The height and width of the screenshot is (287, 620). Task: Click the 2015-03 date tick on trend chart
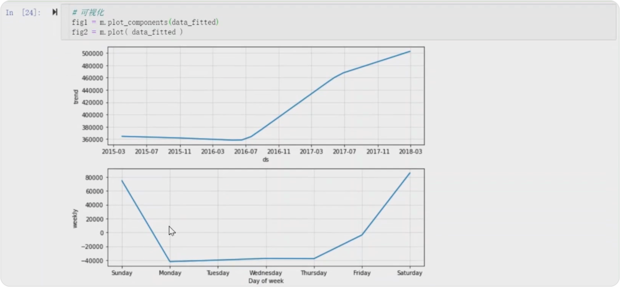click(x=113, y=152)
